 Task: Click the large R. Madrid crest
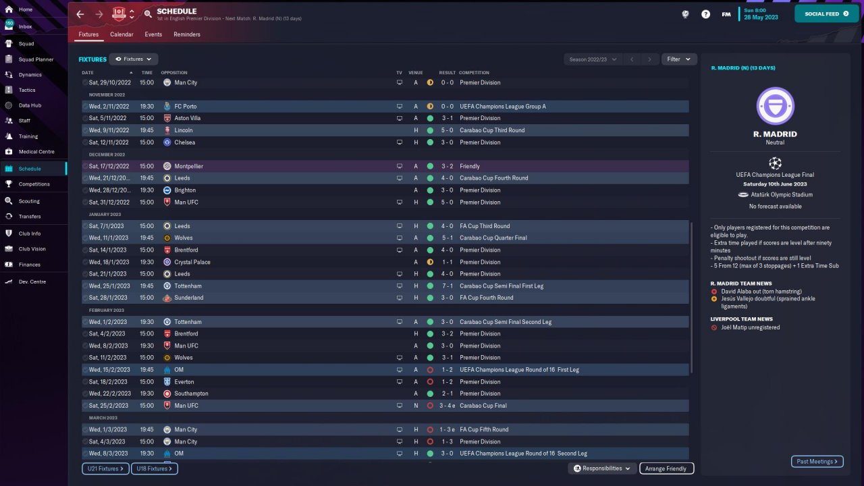coord(775,106)
